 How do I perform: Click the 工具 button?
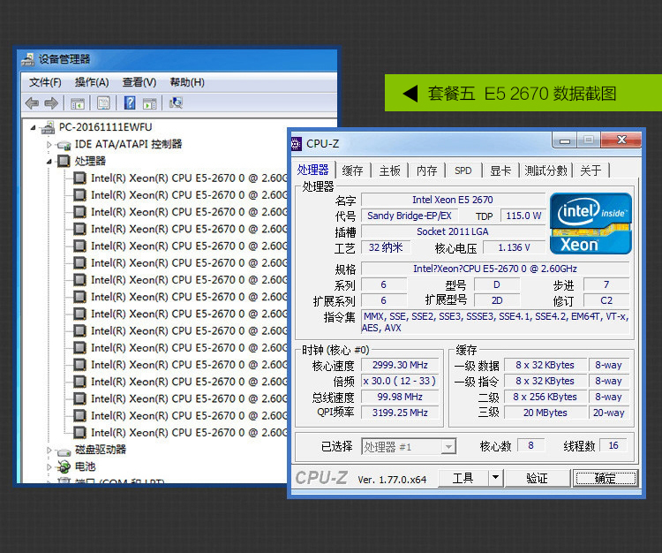tap(463, 478)
